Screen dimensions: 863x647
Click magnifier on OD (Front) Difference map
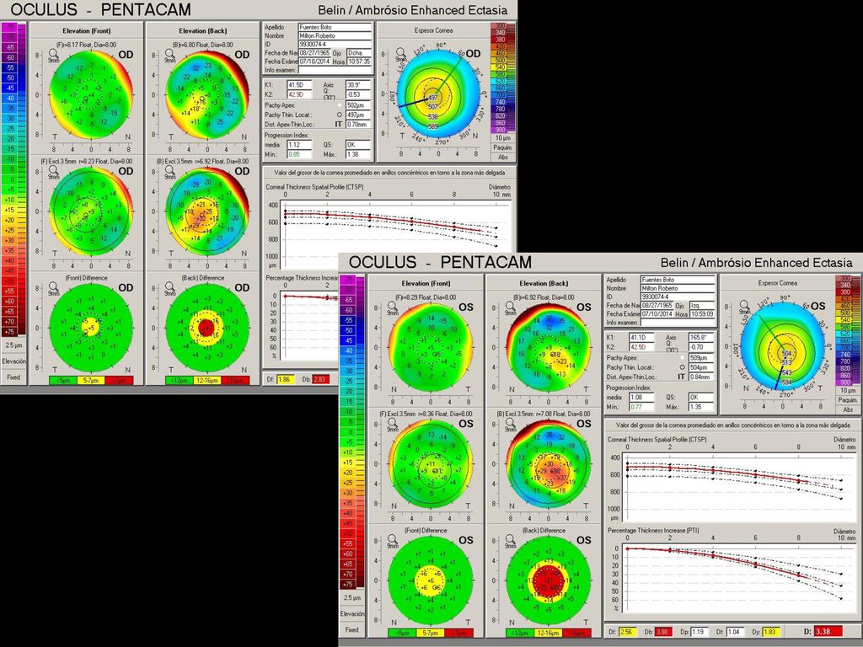[x=53, y=286]
